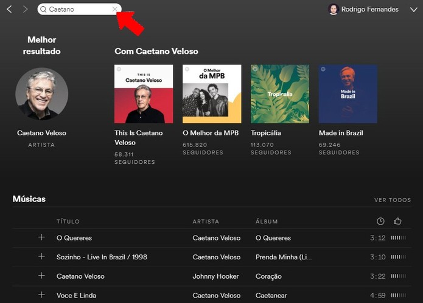
Task: Open O Melhor da MPB cover
Action: [x=212, y=94]
